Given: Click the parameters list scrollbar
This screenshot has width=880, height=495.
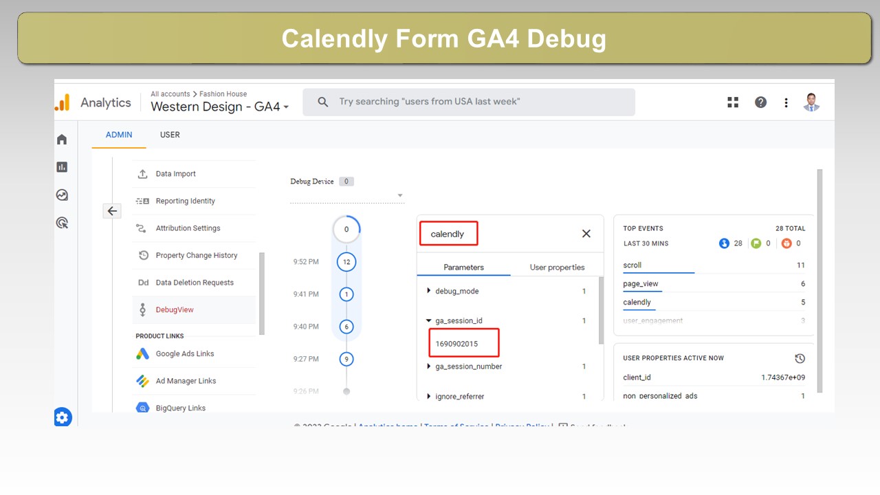Looking at the screenshot, I should click(x=602, y=311).
